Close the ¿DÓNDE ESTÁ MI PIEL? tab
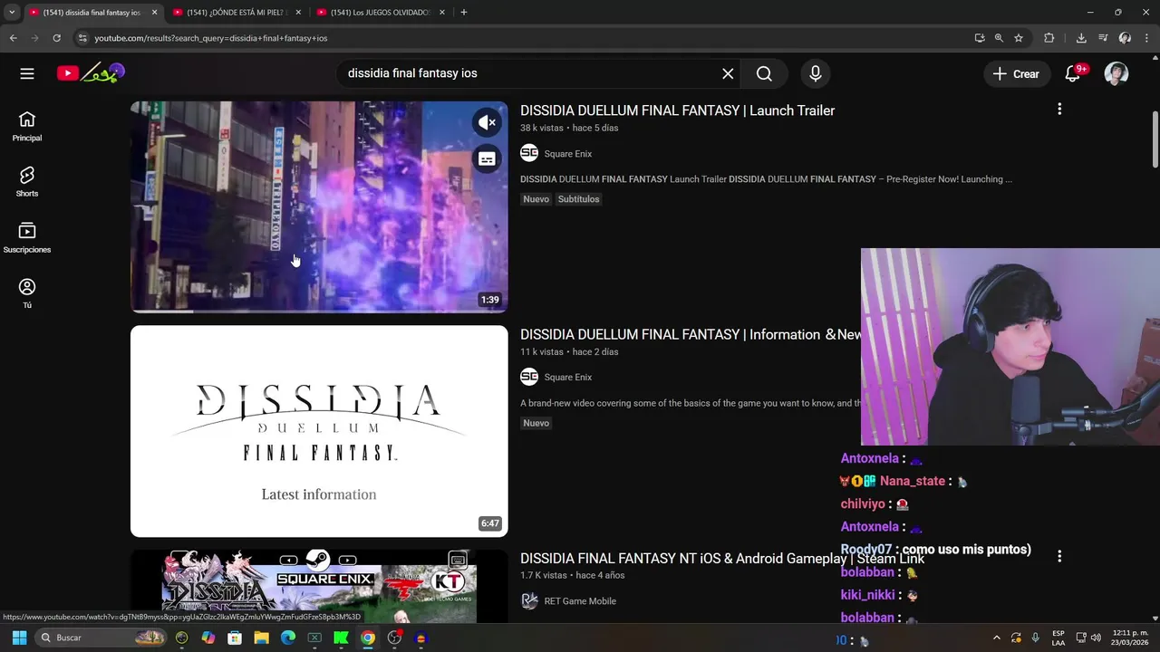Screen dimensions: 1160x652 [298, 13]
